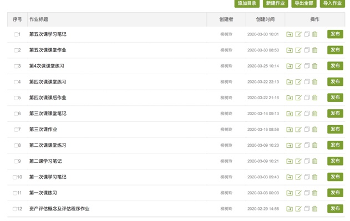Click the 导出全部 button
The width and height of the screenshot is (350, 221).
pos(304,3)
